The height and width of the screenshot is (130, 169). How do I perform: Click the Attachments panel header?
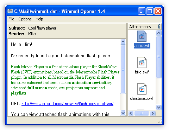point(145,27)
